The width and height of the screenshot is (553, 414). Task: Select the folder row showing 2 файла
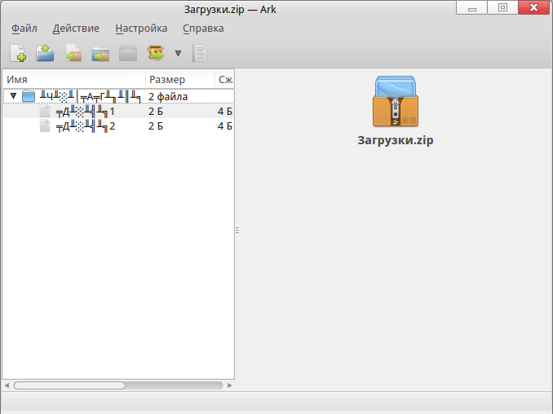[118, 96]
